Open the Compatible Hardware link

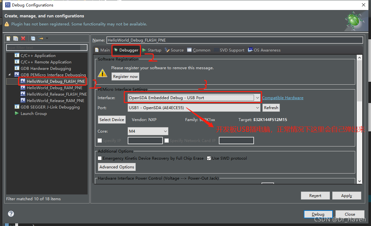point(282,98)
